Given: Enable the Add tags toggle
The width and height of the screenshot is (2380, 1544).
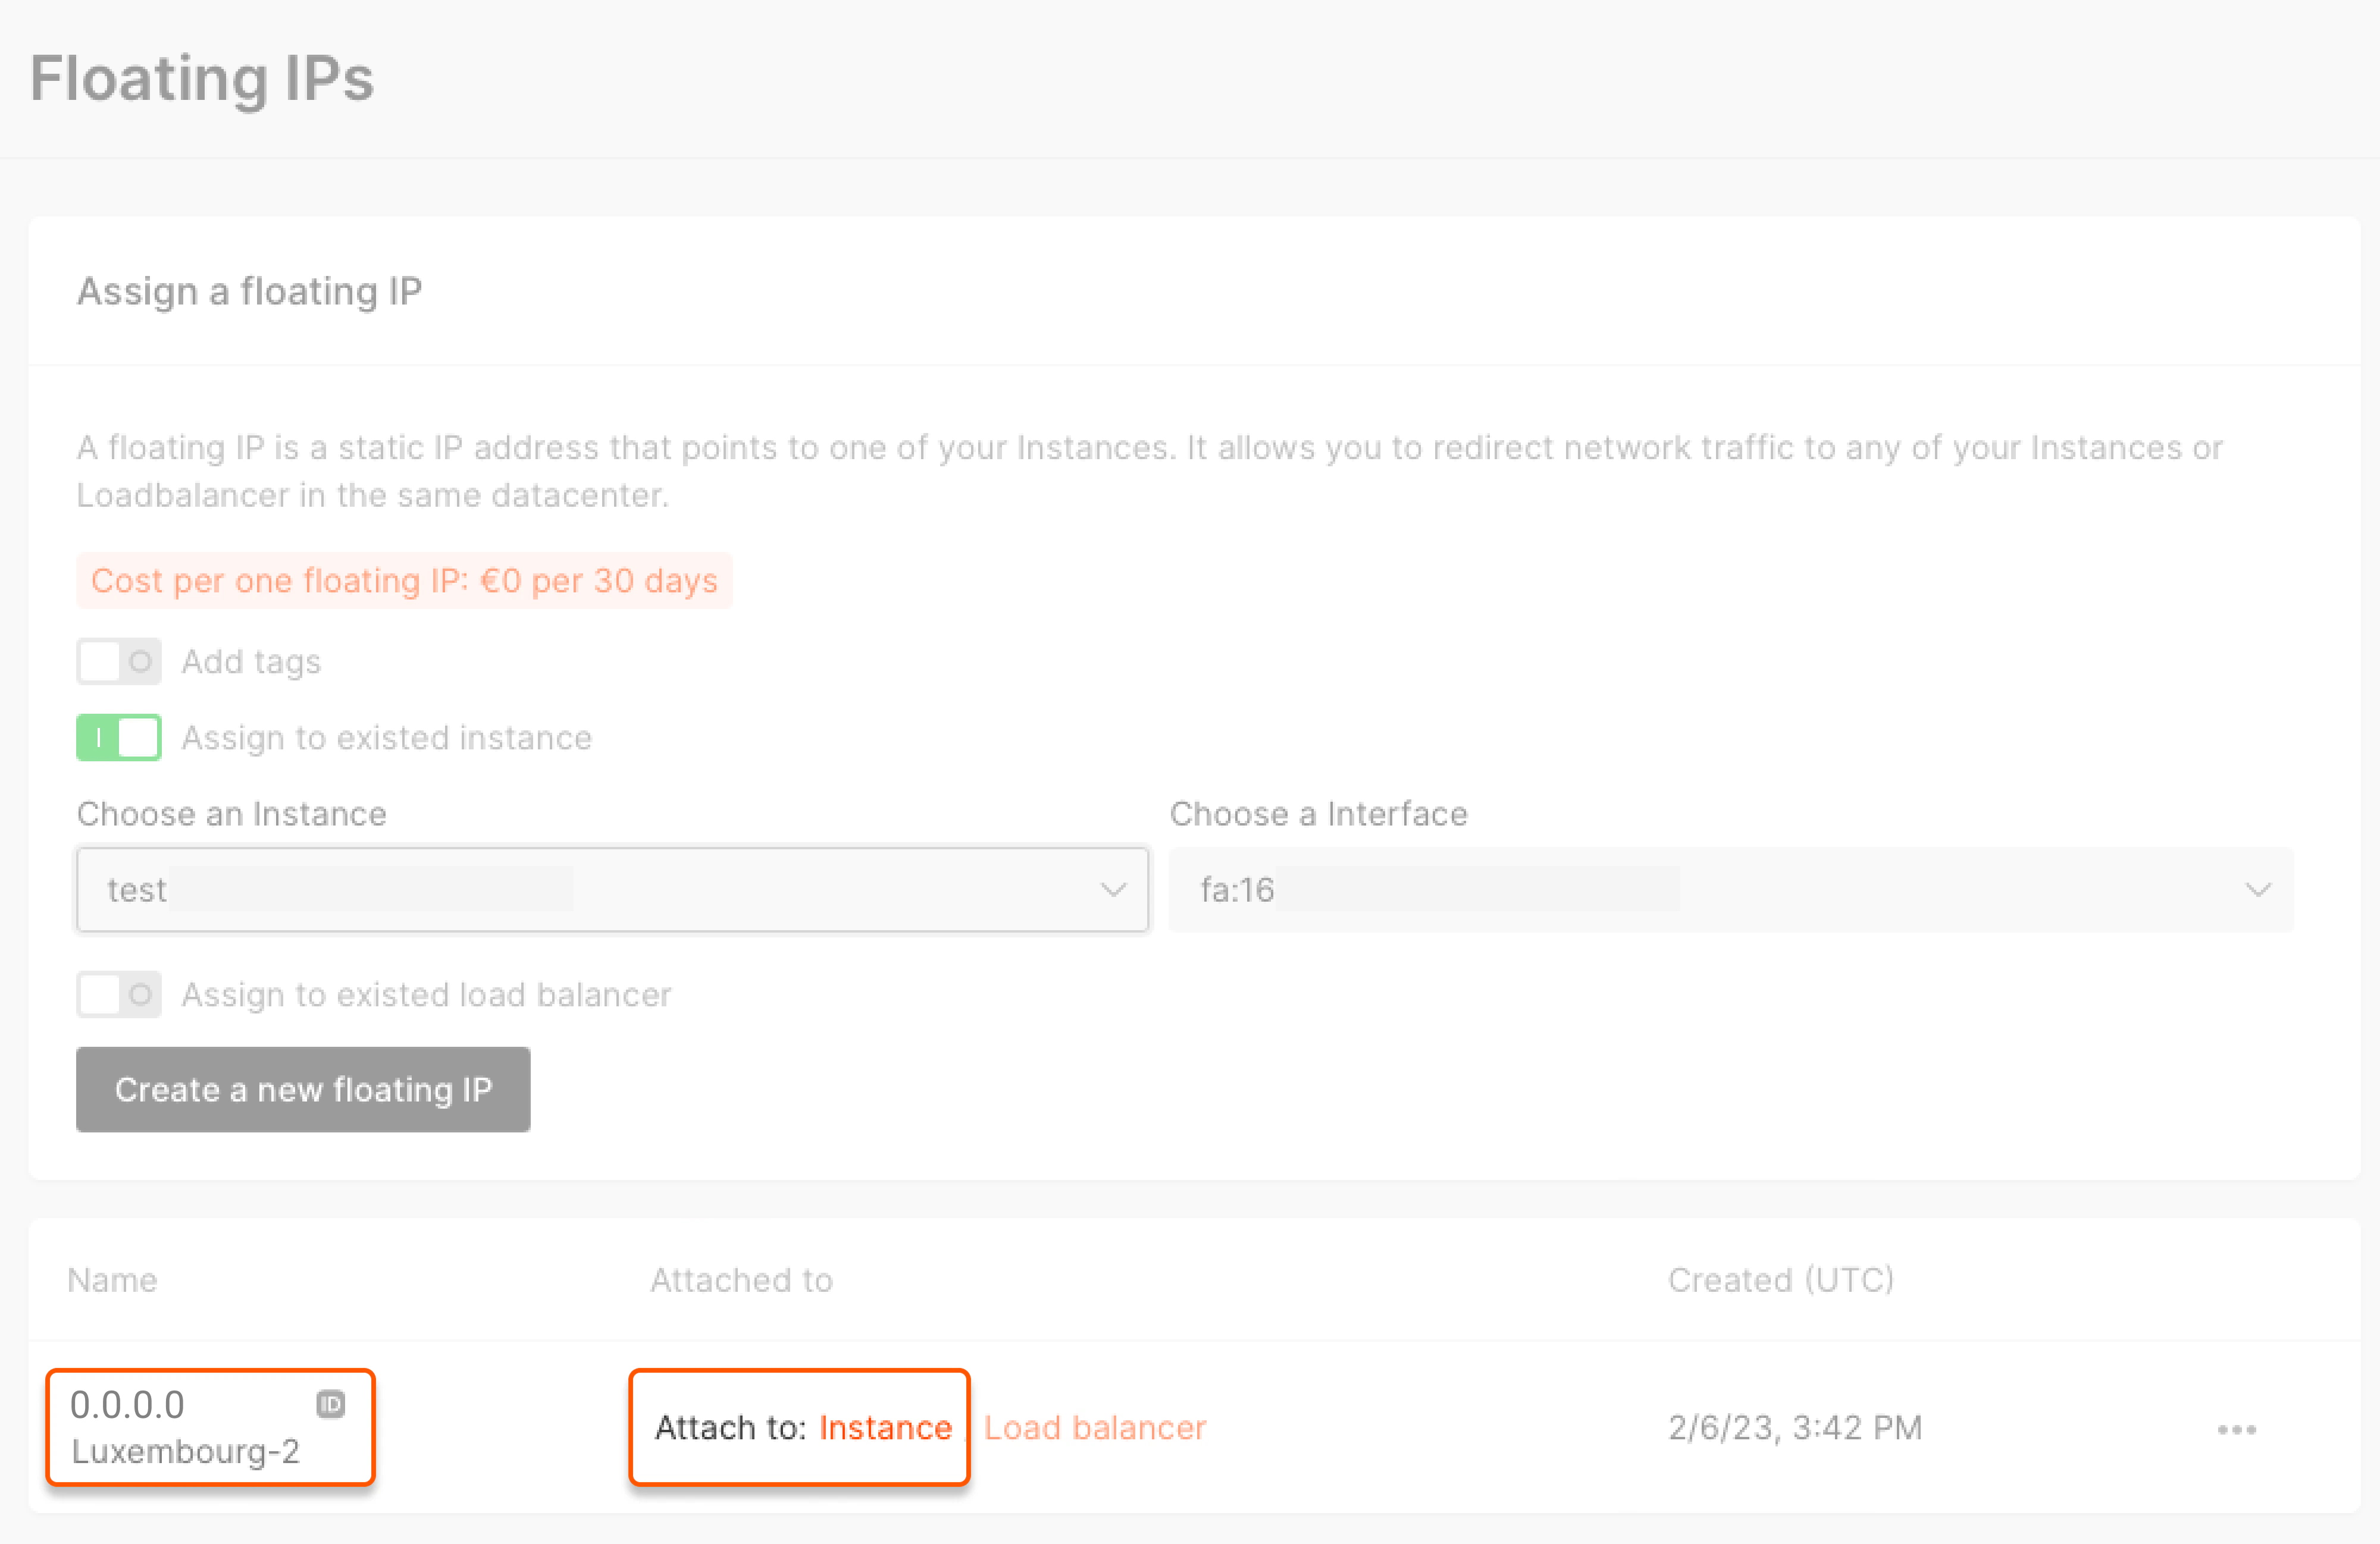Looking at the screenshot, I should click(119, 661).
